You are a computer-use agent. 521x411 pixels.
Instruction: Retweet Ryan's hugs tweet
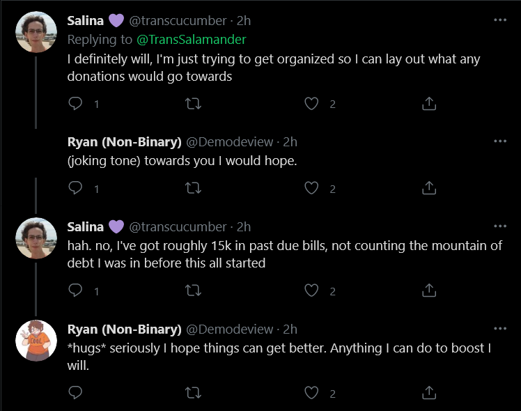193,393
